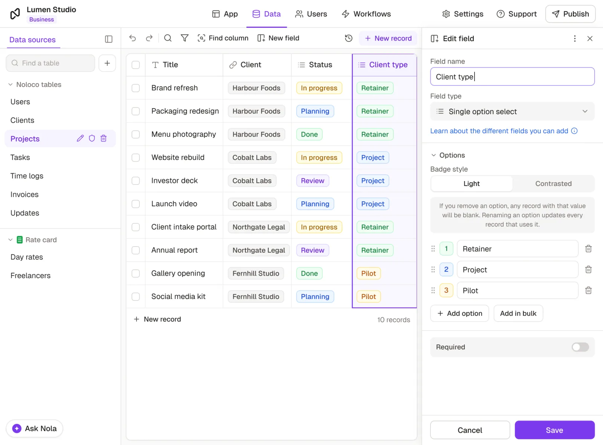This screenshot has width=603, height=445.
Task: Click the green color badge for Retainer
Action: pyautogui.click(x=446, y=248)
